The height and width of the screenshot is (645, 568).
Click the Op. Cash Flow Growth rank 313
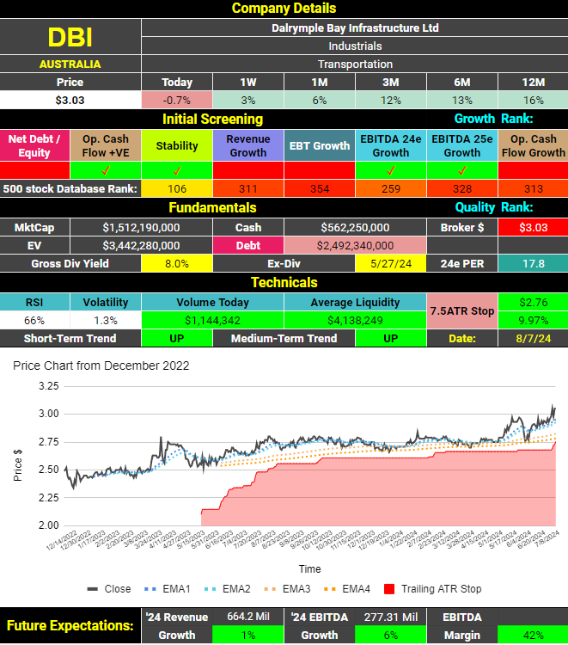(533, 189)
